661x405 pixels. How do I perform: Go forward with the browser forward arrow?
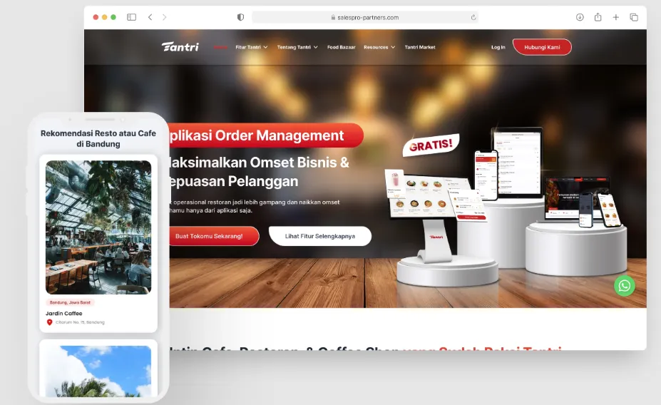(165, 17)
